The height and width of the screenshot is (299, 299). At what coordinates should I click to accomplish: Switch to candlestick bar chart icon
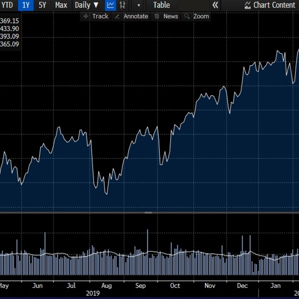click(122, 5)
